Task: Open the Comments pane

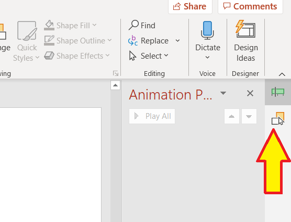Action: (x=250, y=6)
